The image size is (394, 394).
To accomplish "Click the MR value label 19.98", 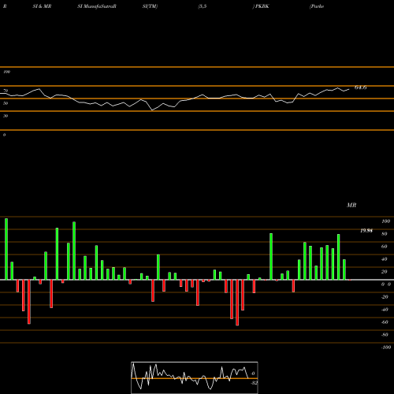I will pos(366,231).
